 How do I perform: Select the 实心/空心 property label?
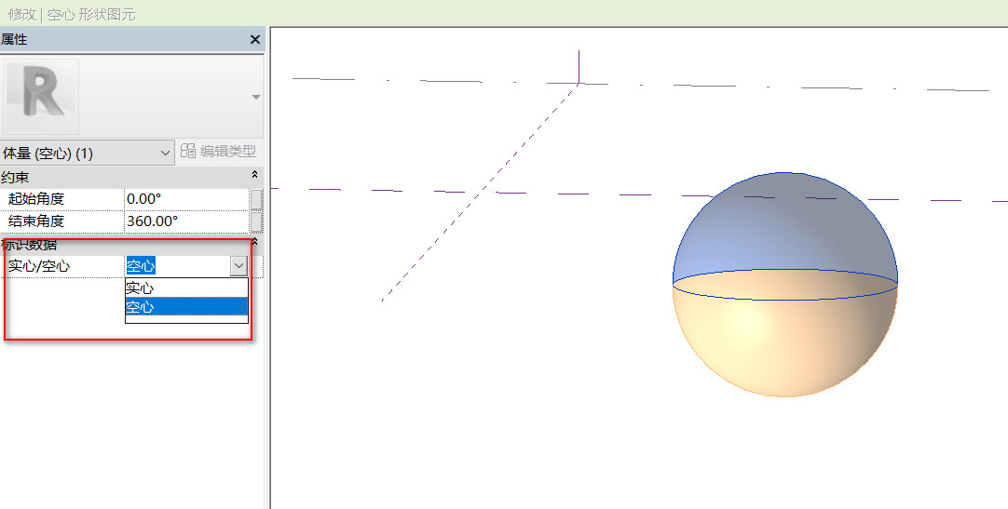(x=38, y=266)
